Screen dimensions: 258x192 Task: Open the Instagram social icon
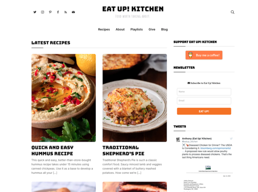pyautogui.click(x=42, y=12)
